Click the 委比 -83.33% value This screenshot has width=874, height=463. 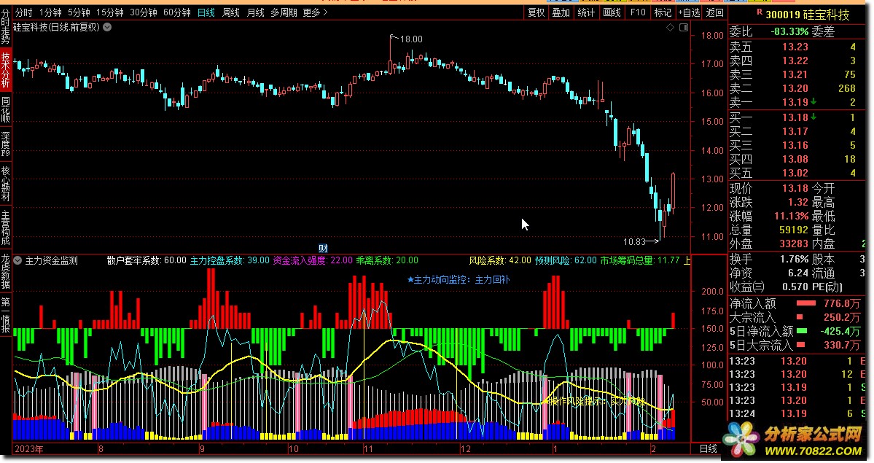pos(790,32)
